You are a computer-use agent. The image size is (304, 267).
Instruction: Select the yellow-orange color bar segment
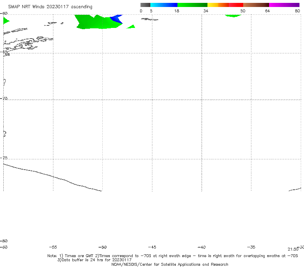click(x=218, y=5)
